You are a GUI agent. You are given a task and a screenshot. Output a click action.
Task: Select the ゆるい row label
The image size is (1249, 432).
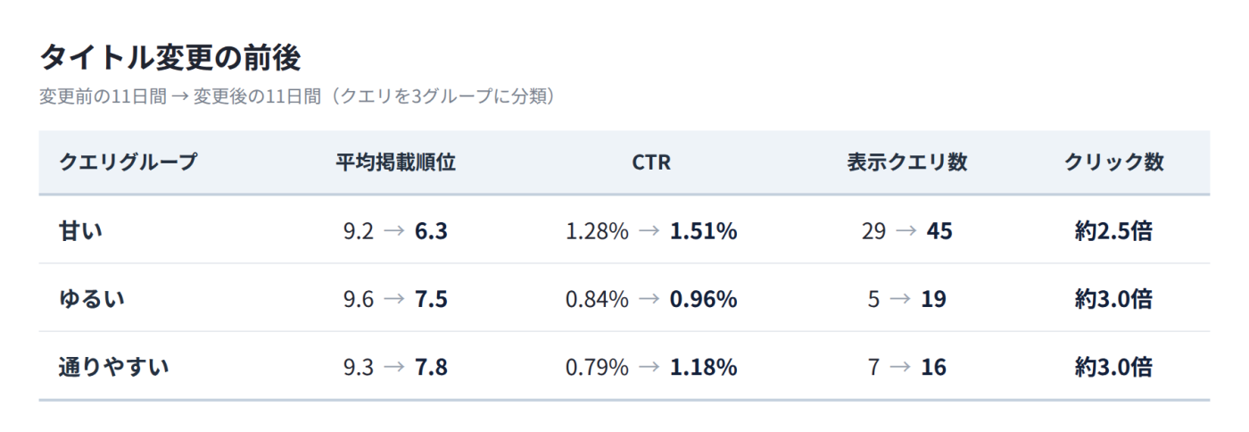coord(91,299)
